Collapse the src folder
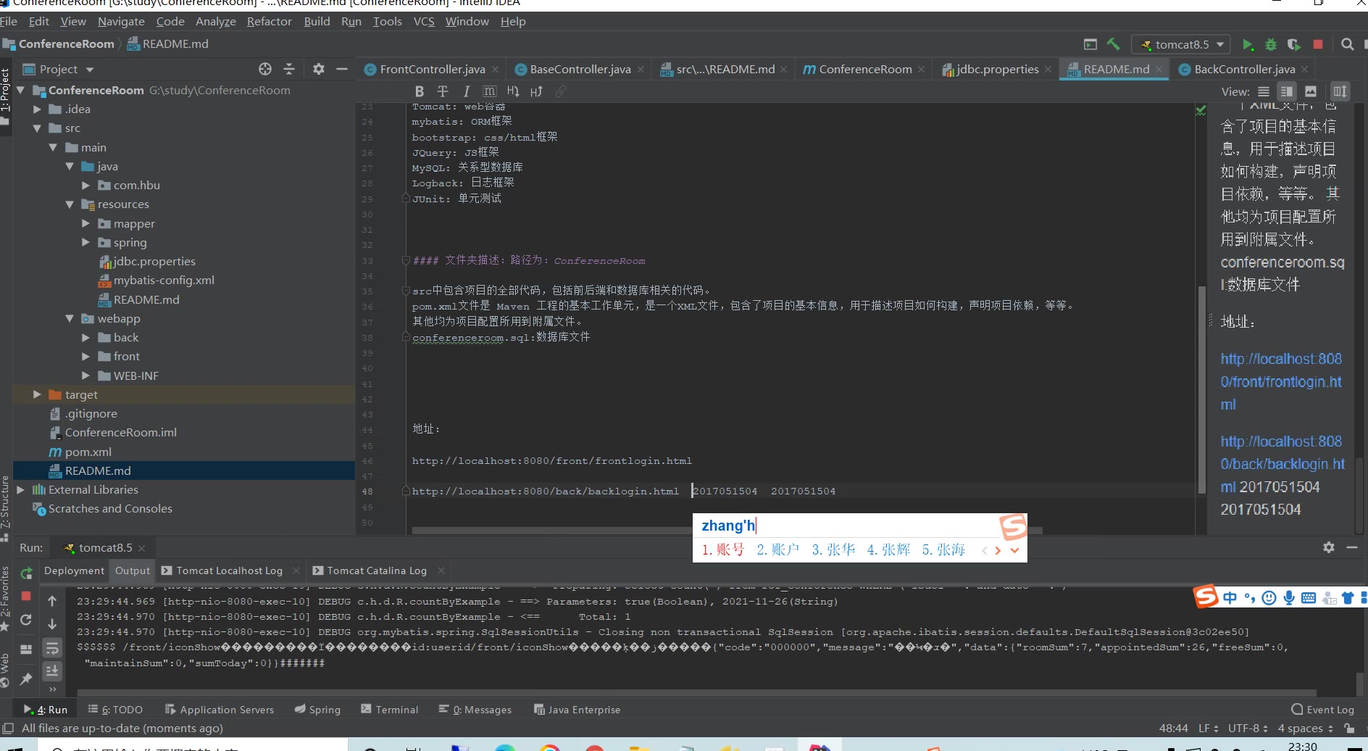The width and height of the screenshot is (1368, 751). click(x=37, y=128)
